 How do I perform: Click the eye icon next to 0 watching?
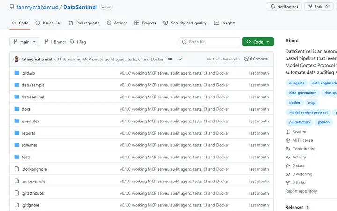click(x=288, y=174)
